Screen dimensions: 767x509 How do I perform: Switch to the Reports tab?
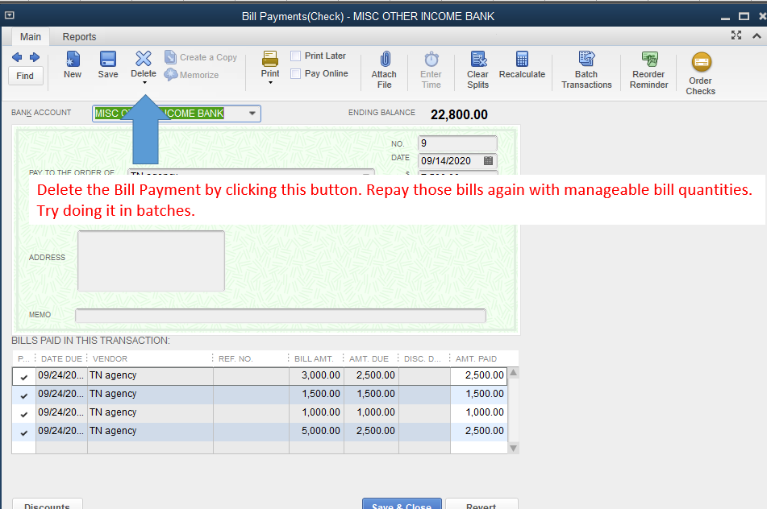click(79, 36)
